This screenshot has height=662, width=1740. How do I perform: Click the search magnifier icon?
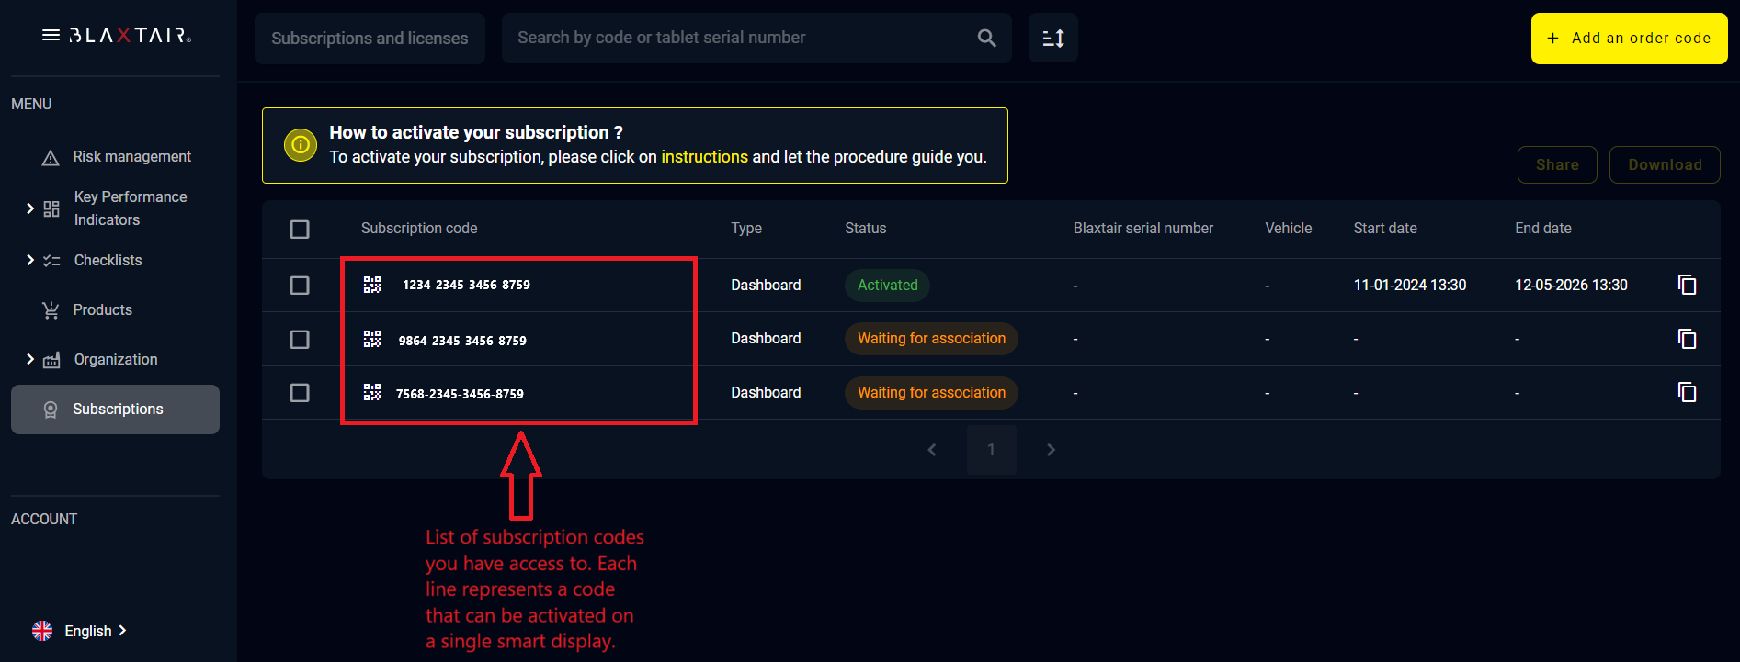tap(985, 38)
